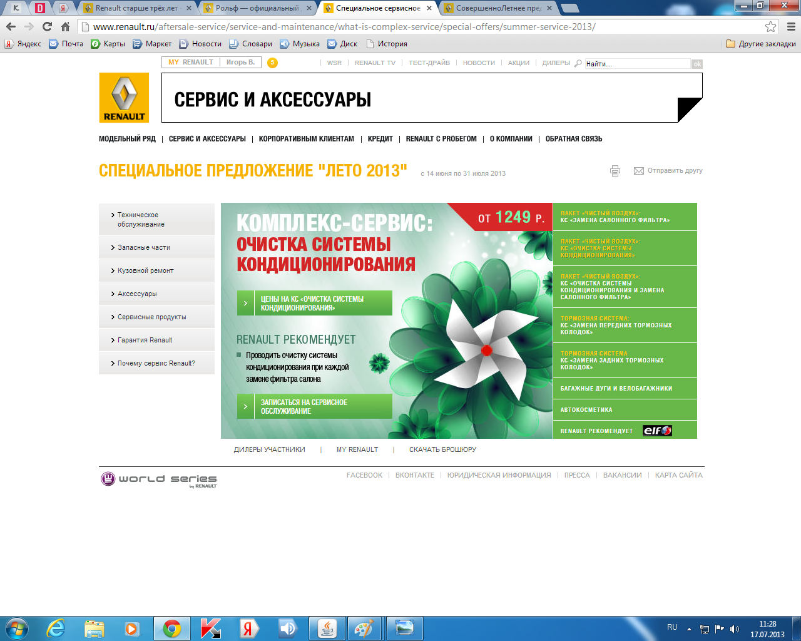The height and width of the screenshot is (641, 801).
Task: Open the Диск bookmark
Action: [x=343, y=44]
